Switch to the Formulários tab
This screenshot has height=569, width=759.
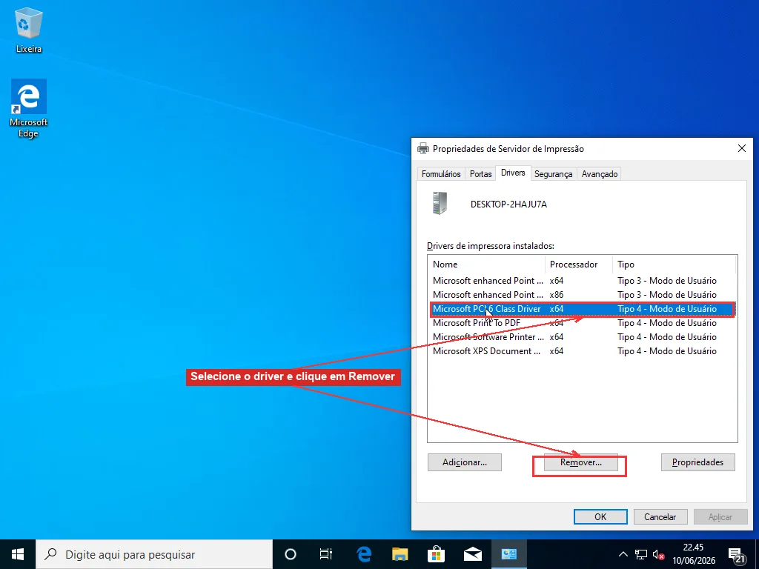[x=441, y=173]
